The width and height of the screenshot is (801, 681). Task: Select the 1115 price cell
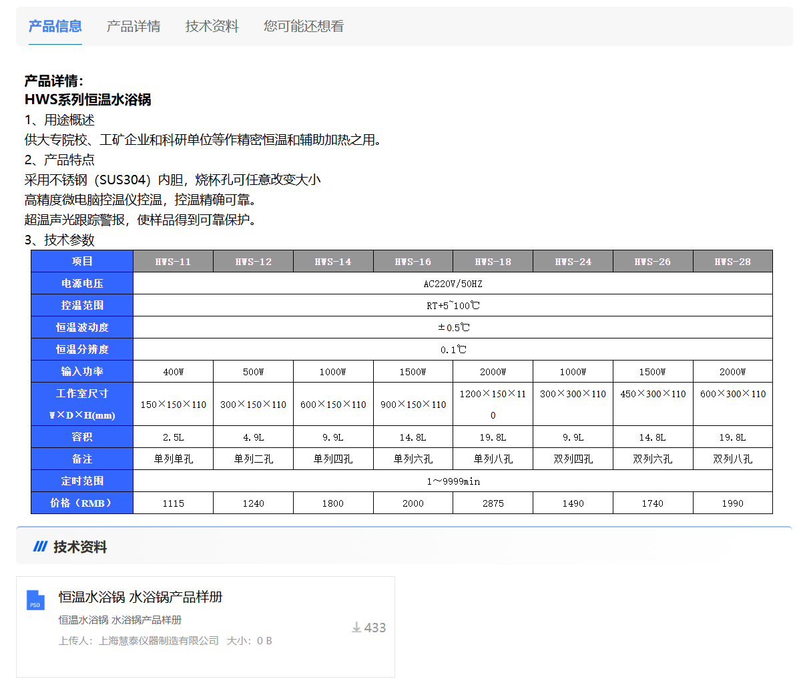pos(173,503)
